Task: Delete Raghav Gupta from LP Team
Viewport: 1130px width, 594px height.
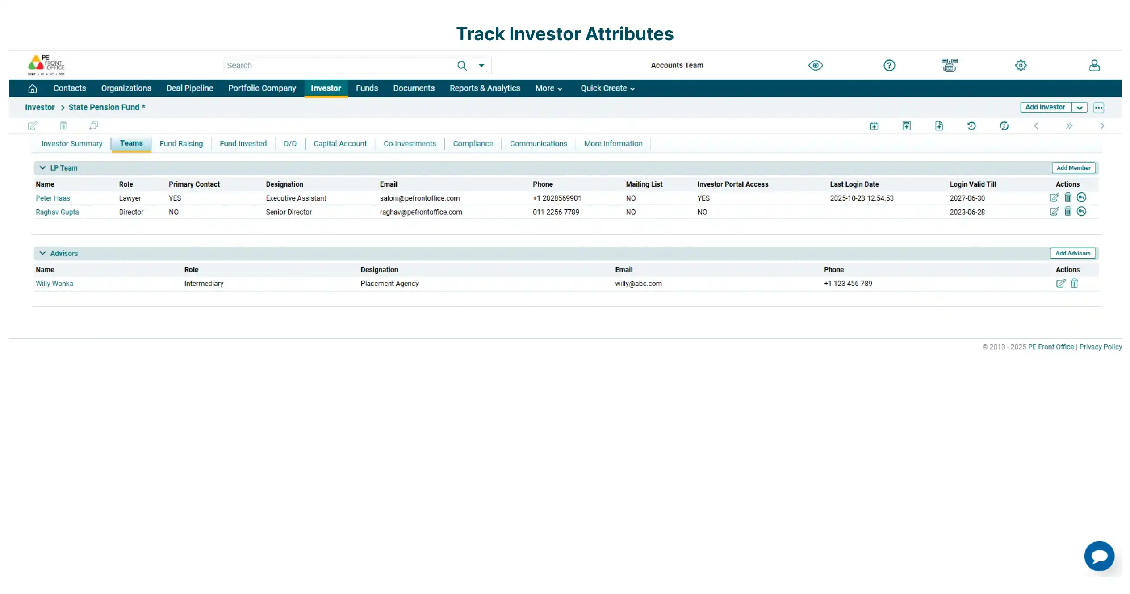Action: (x=1067, y=212)
